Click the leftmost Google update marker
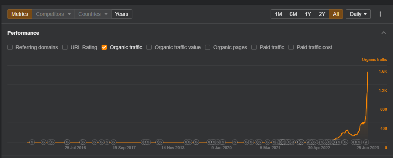This screenshot has width=393, height=158. [32, 142]
